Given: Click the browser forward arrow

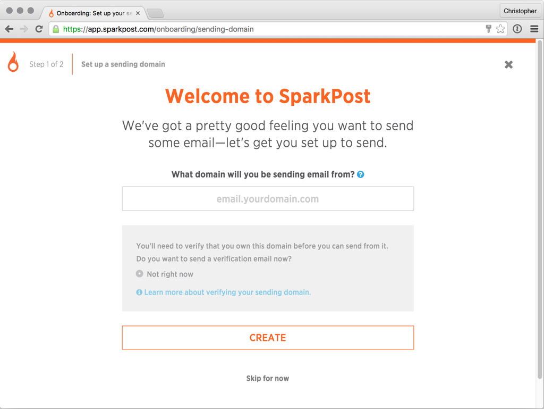Looking at the screenshot, I should [24, 29].
